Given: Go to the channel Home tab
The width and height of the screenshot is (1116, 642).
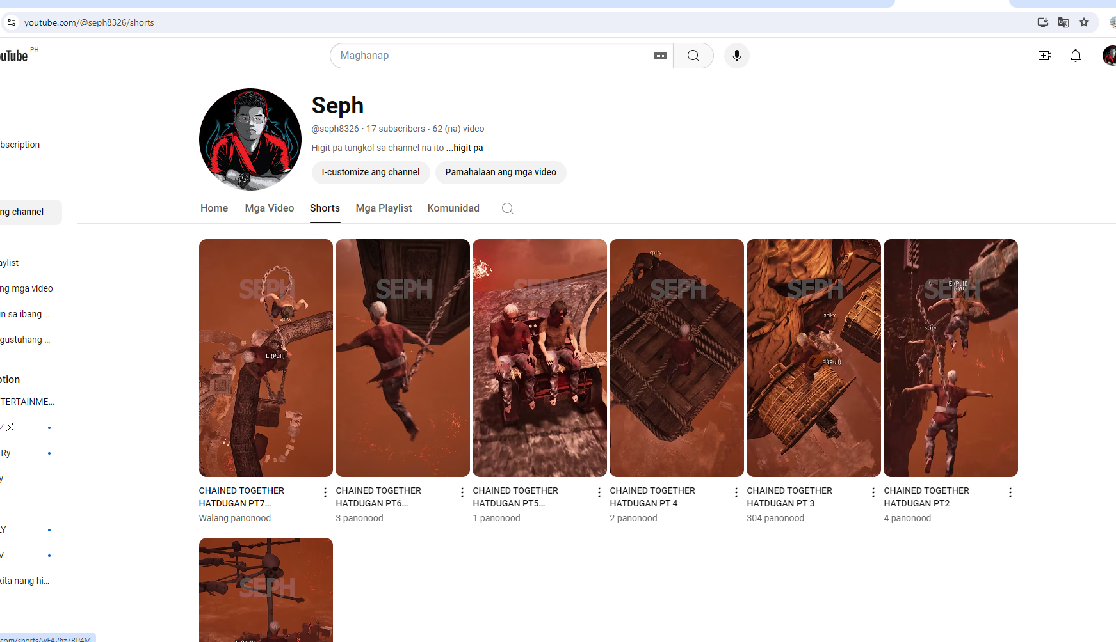Looking at the screenshot, I should point(214,208).
